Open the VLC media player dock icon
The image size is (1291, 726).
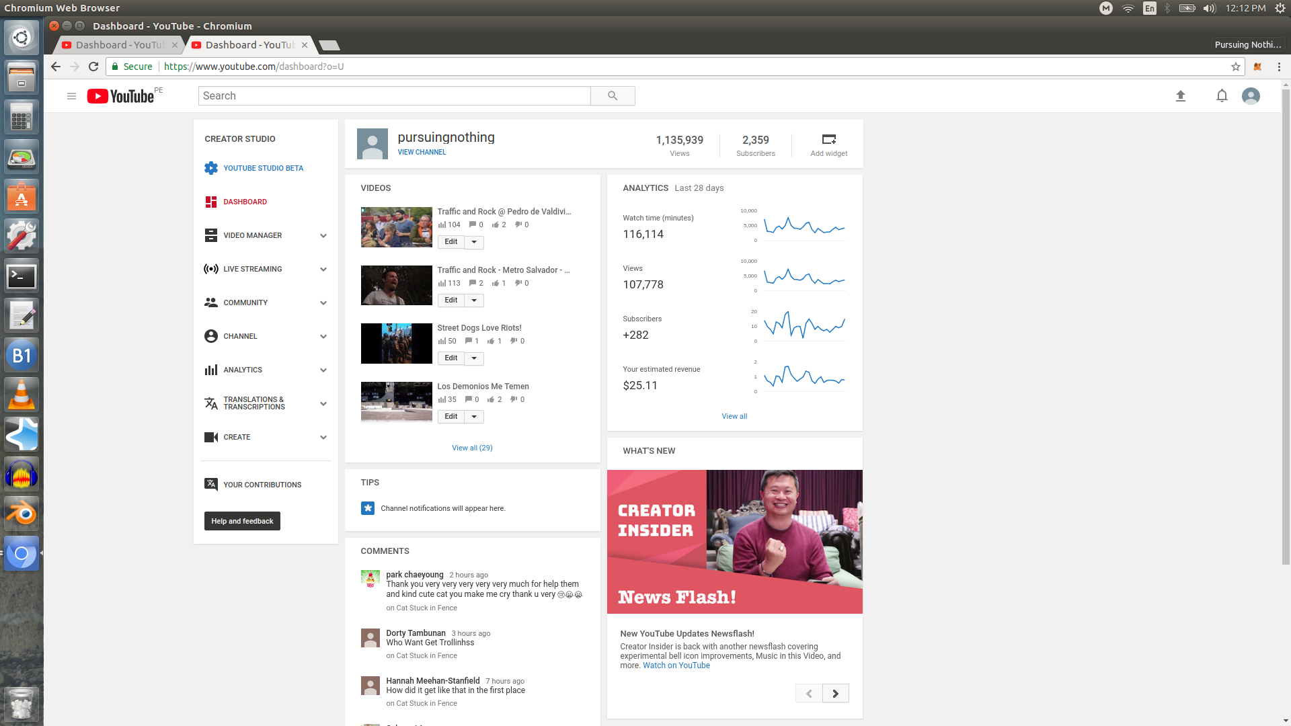pos(22,395)
